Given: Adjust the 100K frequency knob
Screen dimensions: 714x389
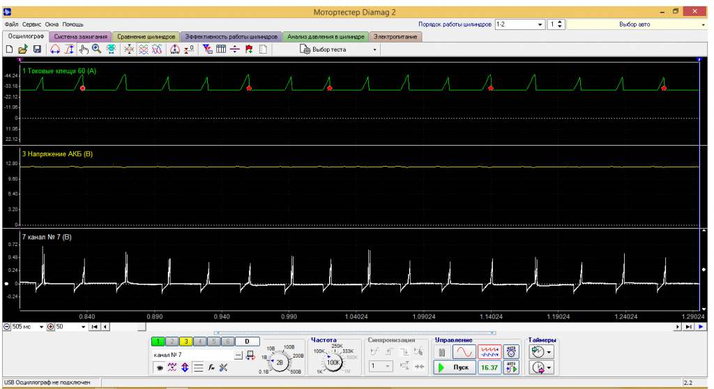Looking at the screenshot, I should pos(333,363).
